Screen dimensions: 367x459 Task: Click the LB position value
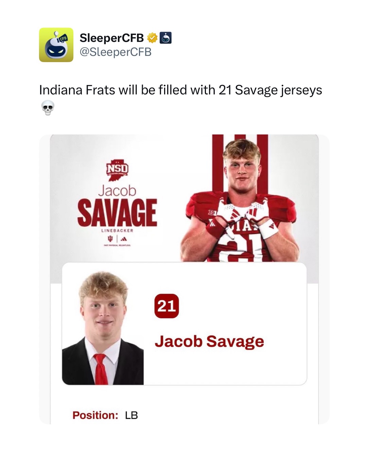132,415
